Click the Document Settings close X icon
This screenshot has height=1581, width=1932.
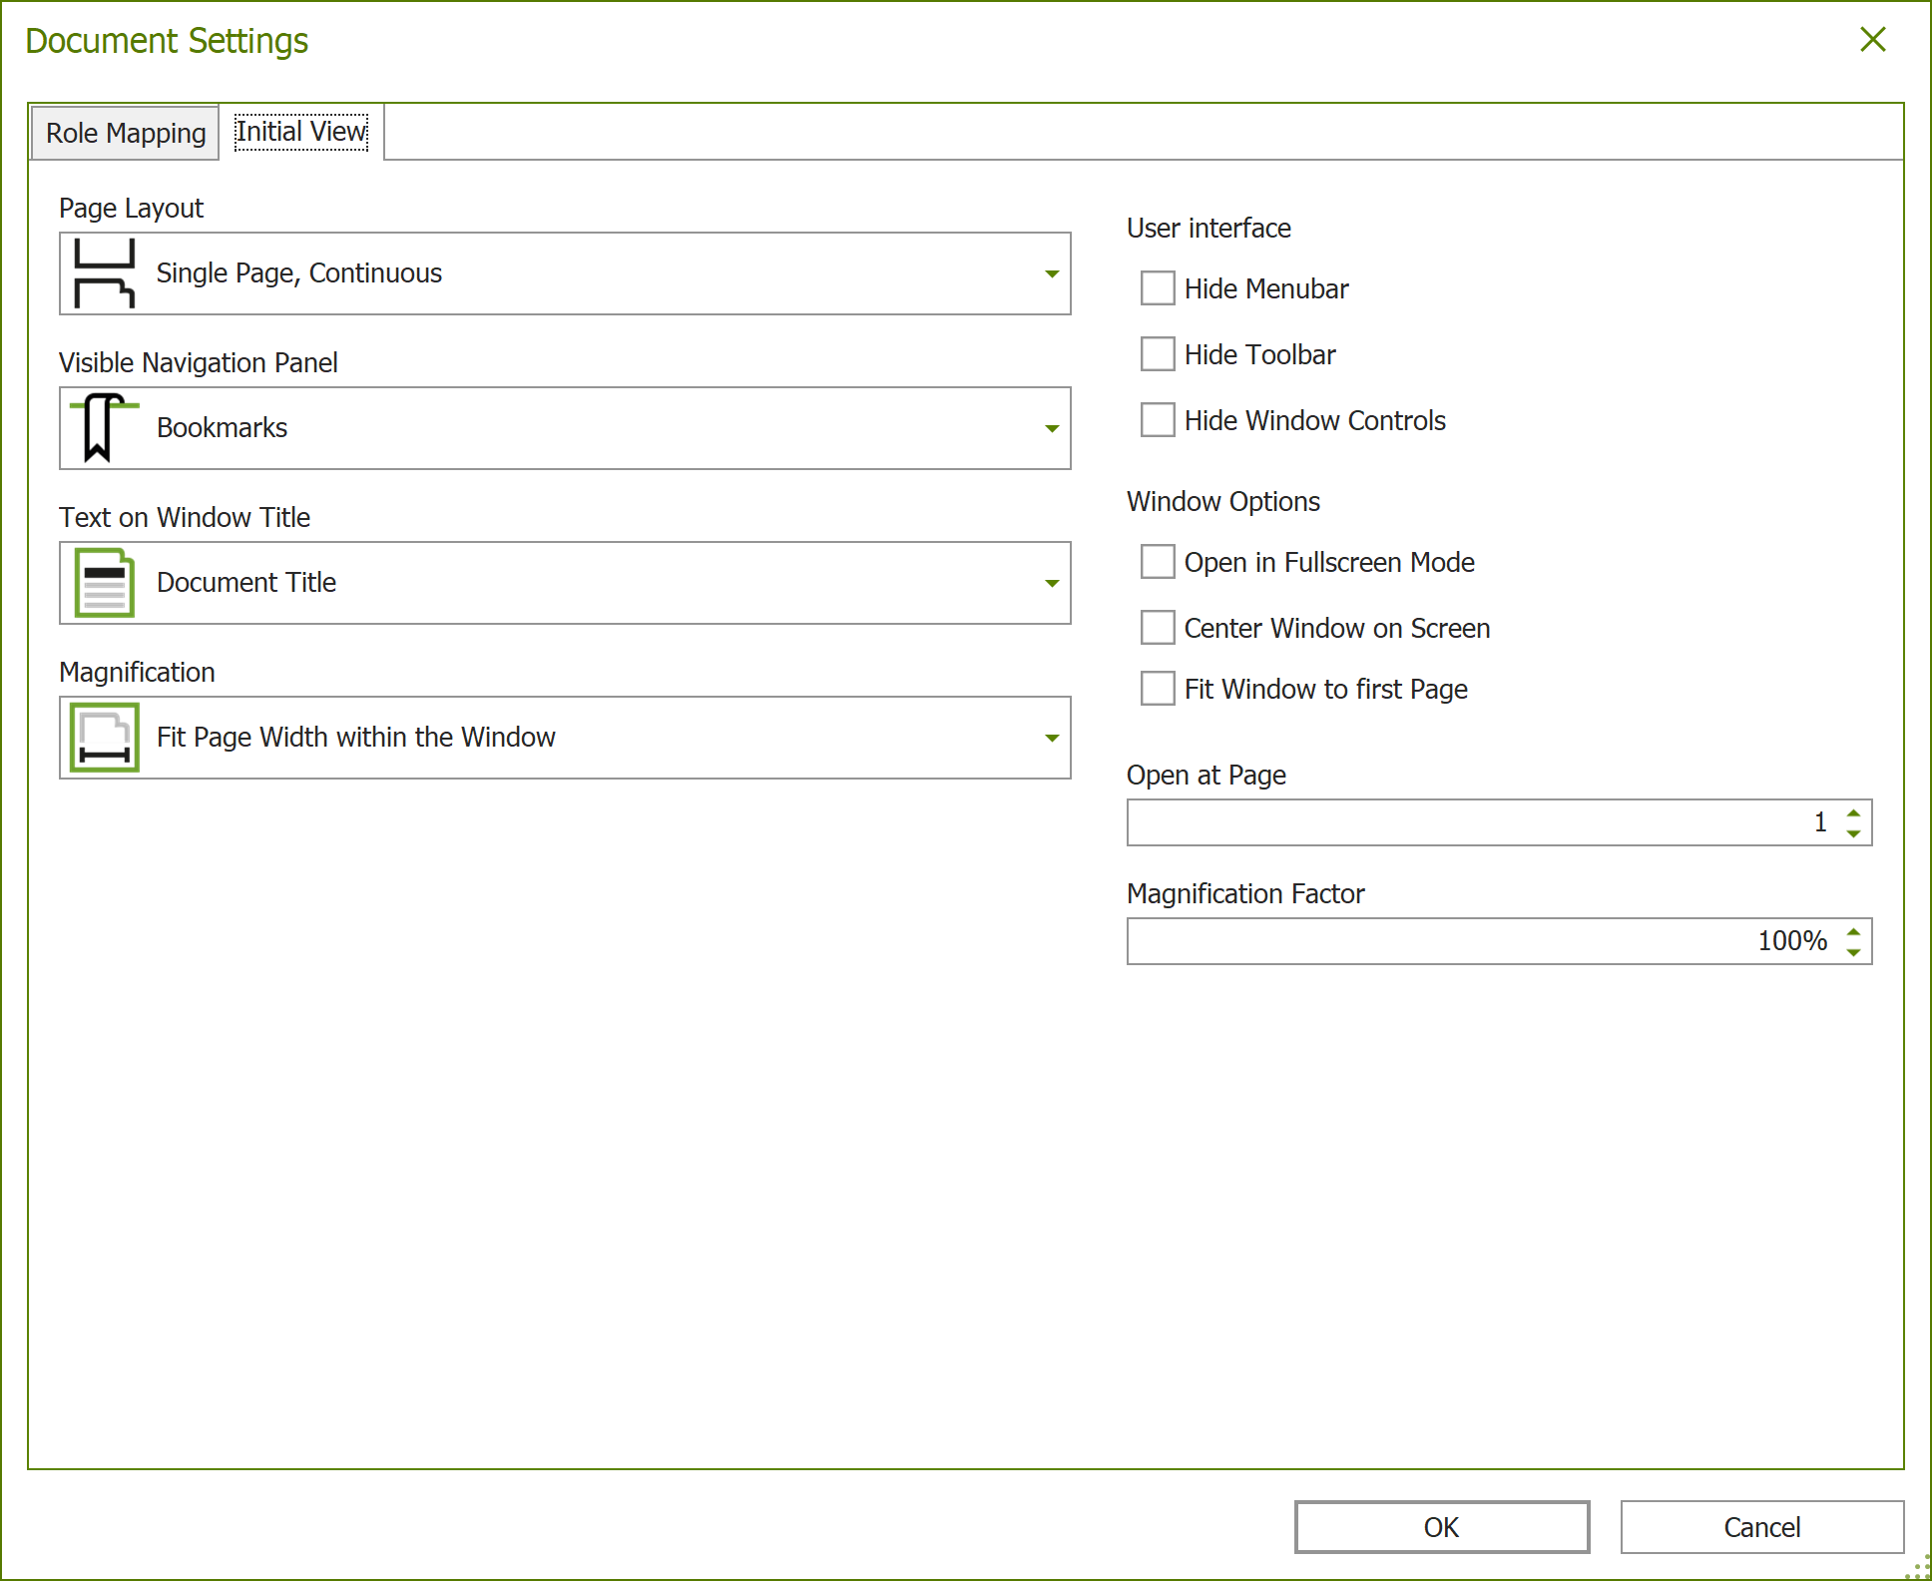[x=1873, y=40]
